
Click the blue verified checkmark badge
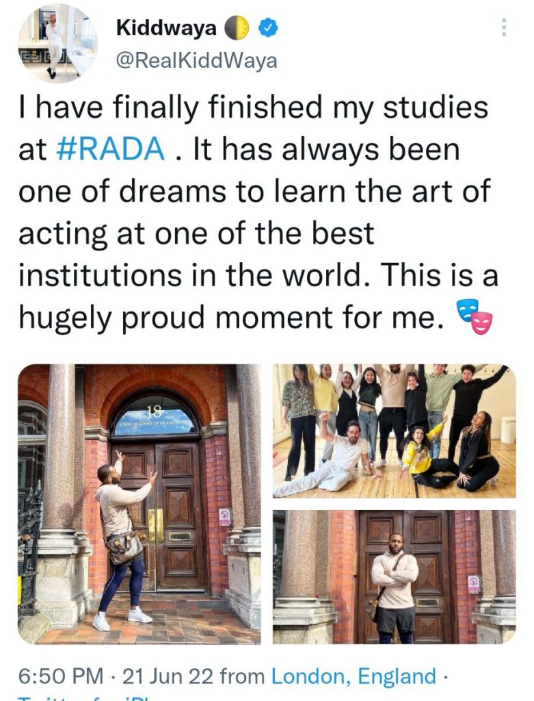coord(268,28)
